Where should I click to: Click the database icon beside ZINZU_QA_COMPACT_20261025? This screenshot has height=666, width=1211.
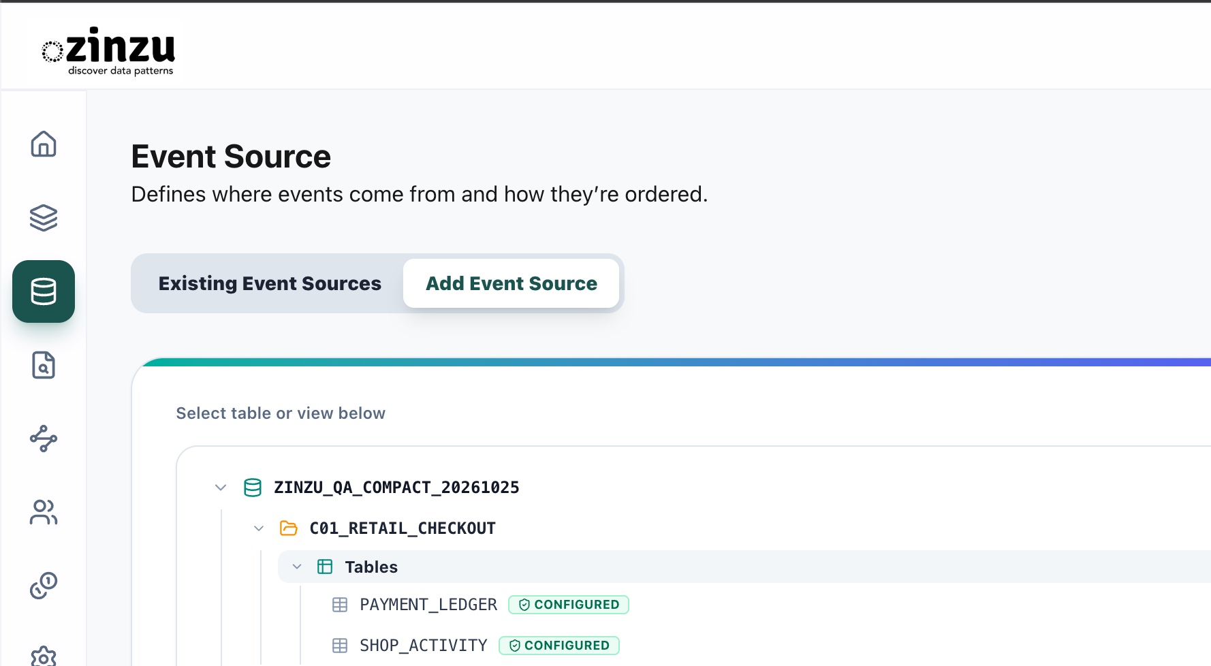pyautogui.click(x=253, y=488)
